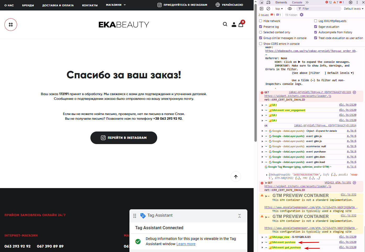Expand the GA4 event: user_engagement log

click(x=262, y=110)
